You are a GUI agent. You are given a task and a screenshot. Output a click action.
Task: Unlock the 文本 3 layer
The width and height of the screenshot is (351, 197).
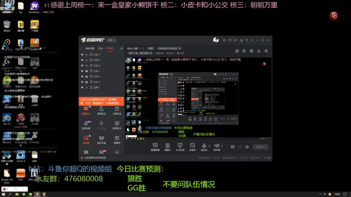coord(86,76)
